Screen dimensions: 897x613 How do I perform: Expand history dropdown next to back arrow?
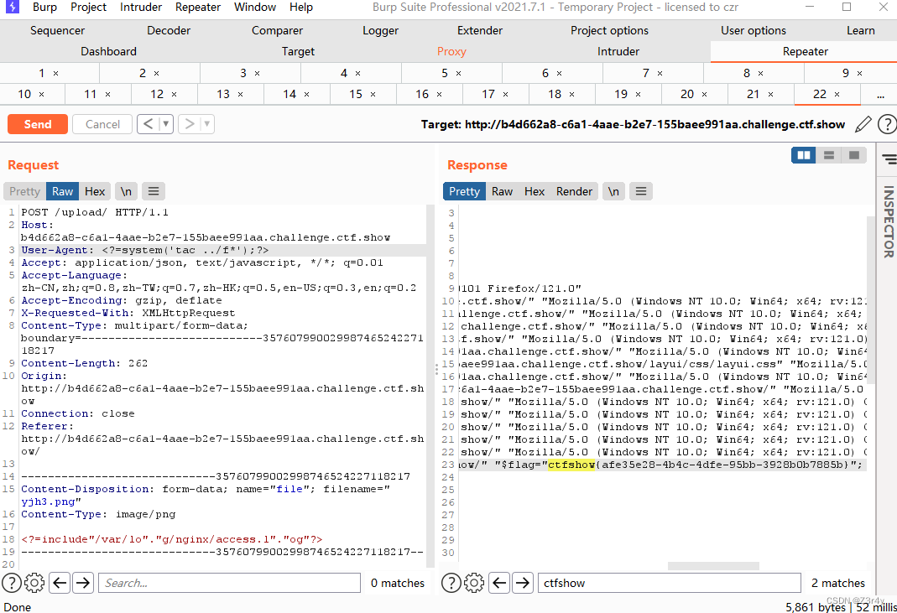(166, 124)
